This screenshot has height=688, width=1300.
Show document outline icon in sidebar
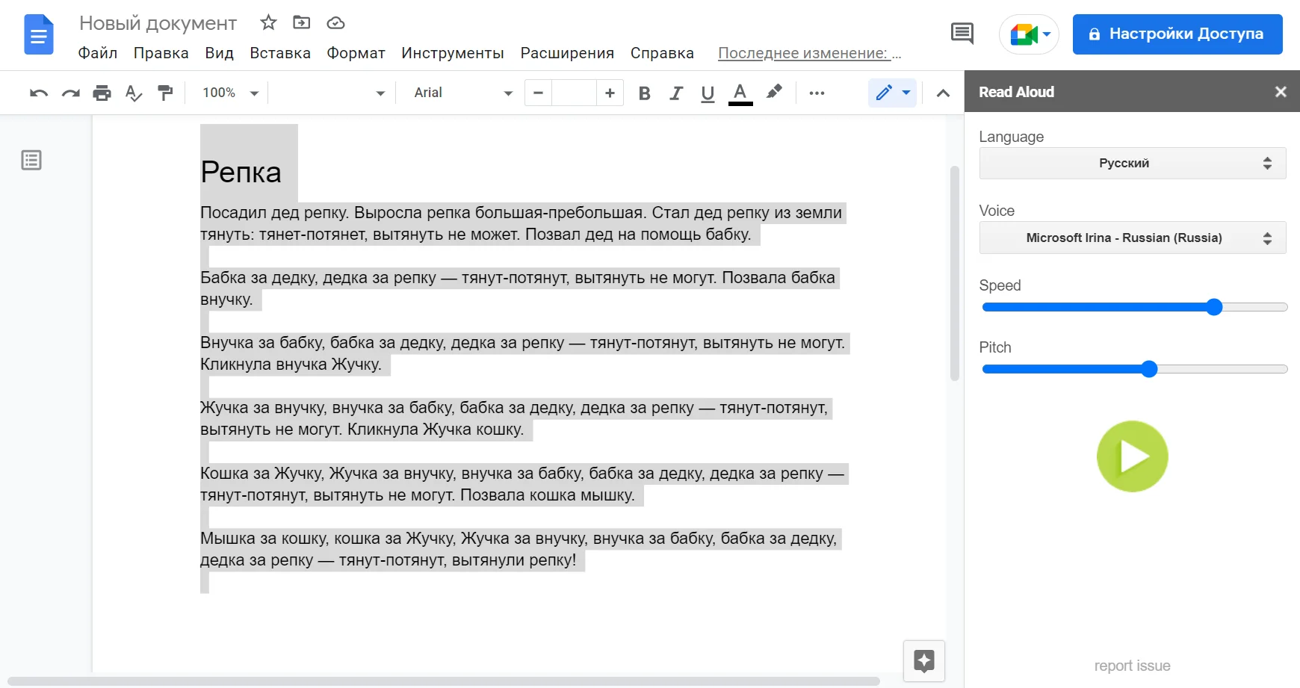point(31,160)
